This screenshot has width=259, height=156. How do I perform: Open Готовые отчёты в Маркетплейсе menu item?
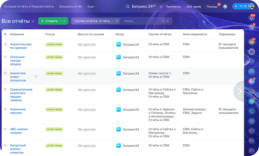[29, 7]
